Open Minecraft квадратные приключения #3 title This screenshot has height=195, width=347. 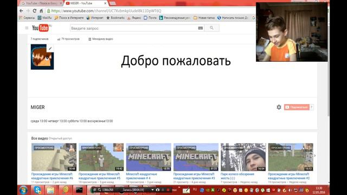pos(194,176)
